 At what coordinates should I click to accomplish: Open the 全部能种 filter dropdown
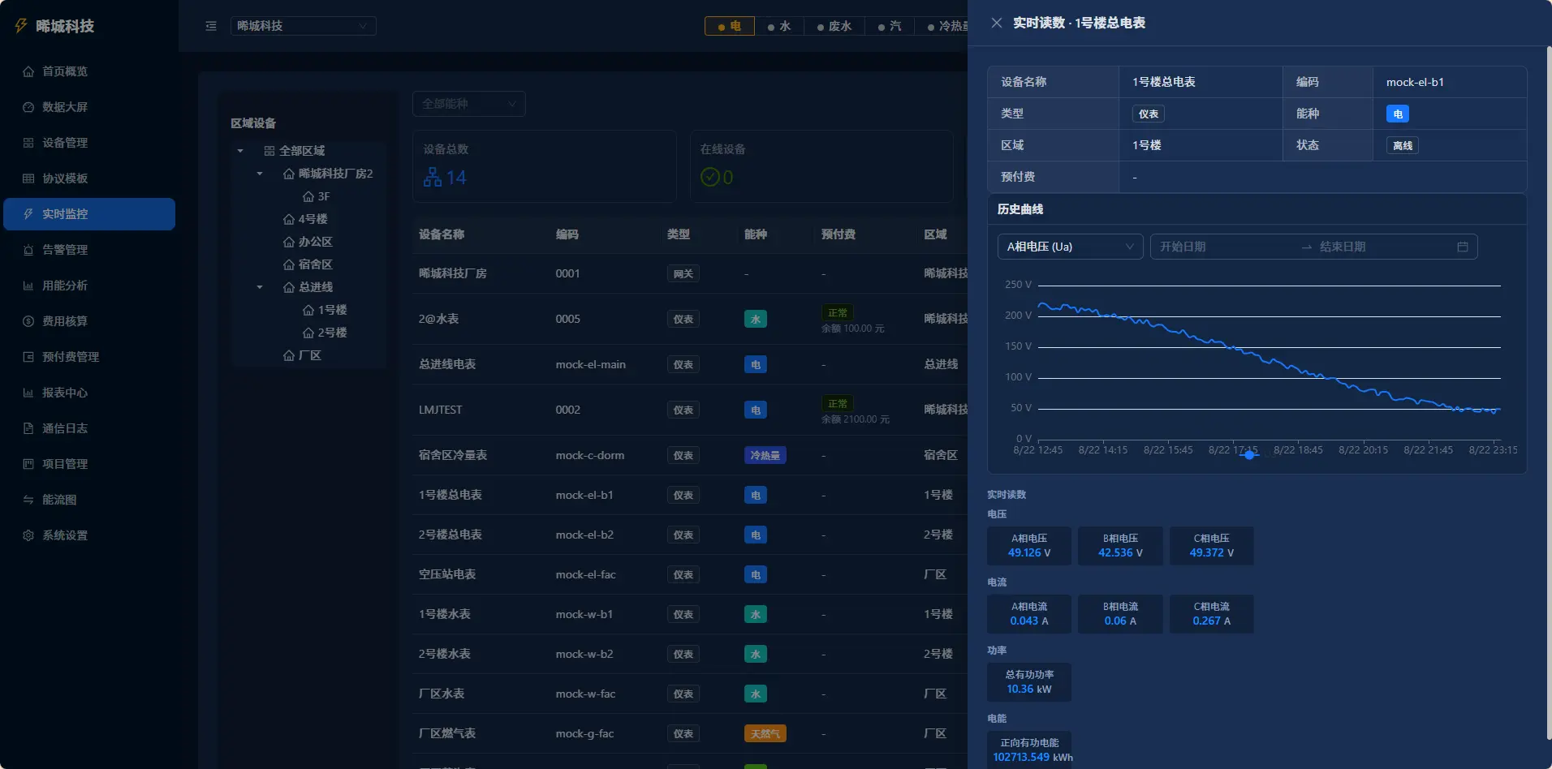coord(468,104)
